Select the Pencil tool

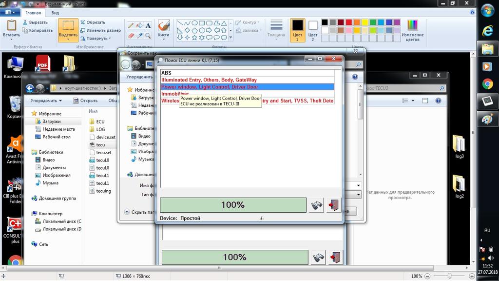130,25
